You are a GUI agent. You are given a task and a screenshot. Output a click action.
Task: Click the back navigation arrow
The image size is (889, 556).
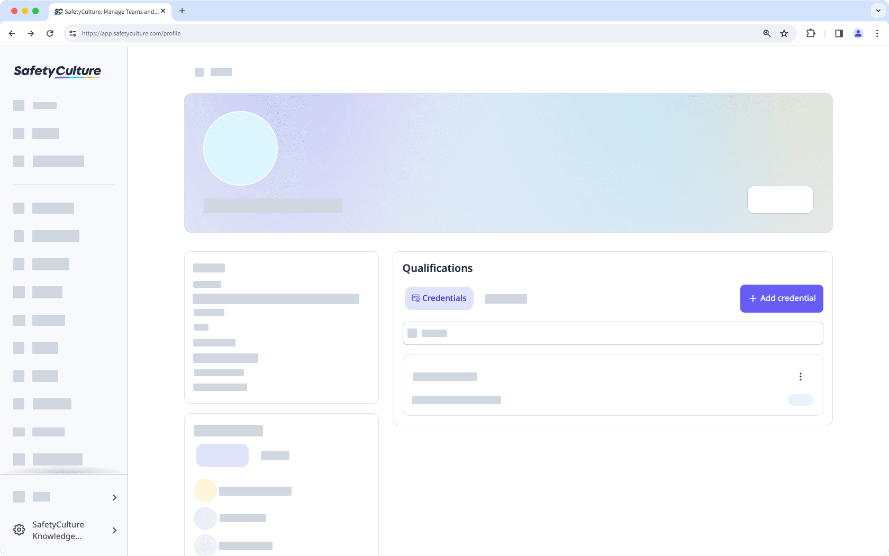(12, 33)
